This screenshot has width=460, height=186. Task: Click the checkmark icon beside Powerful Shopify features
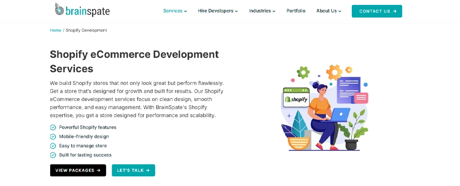pos(53,128)
